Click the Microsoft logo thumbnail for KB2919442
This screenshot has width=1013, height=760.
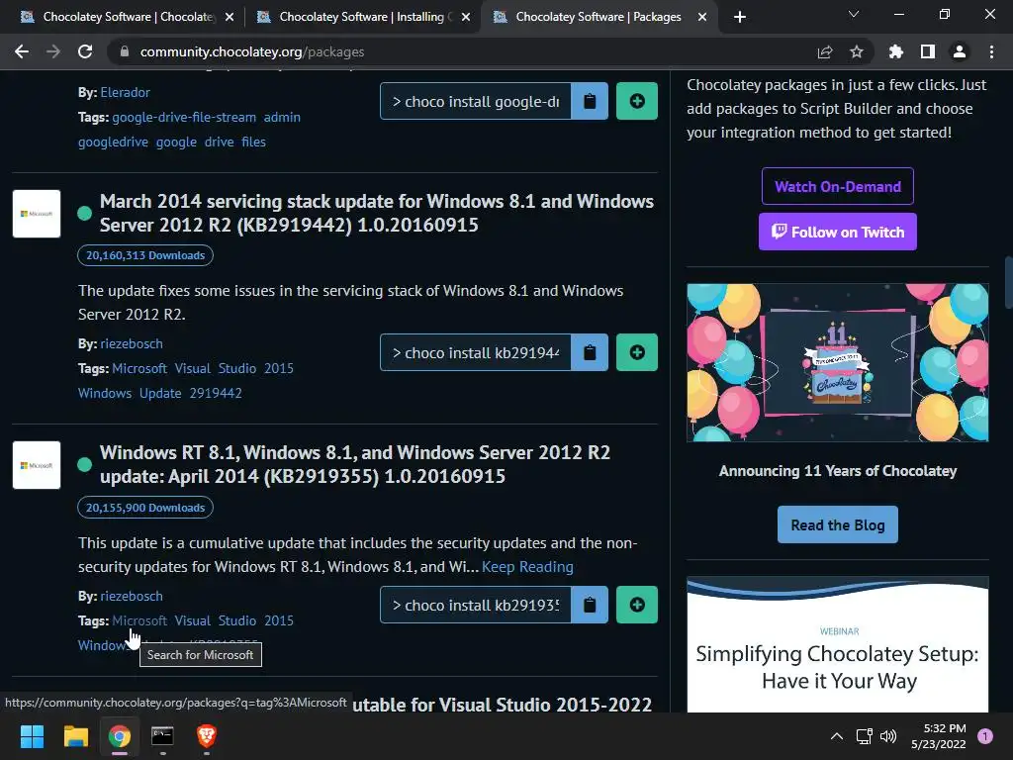coord(37,214)
